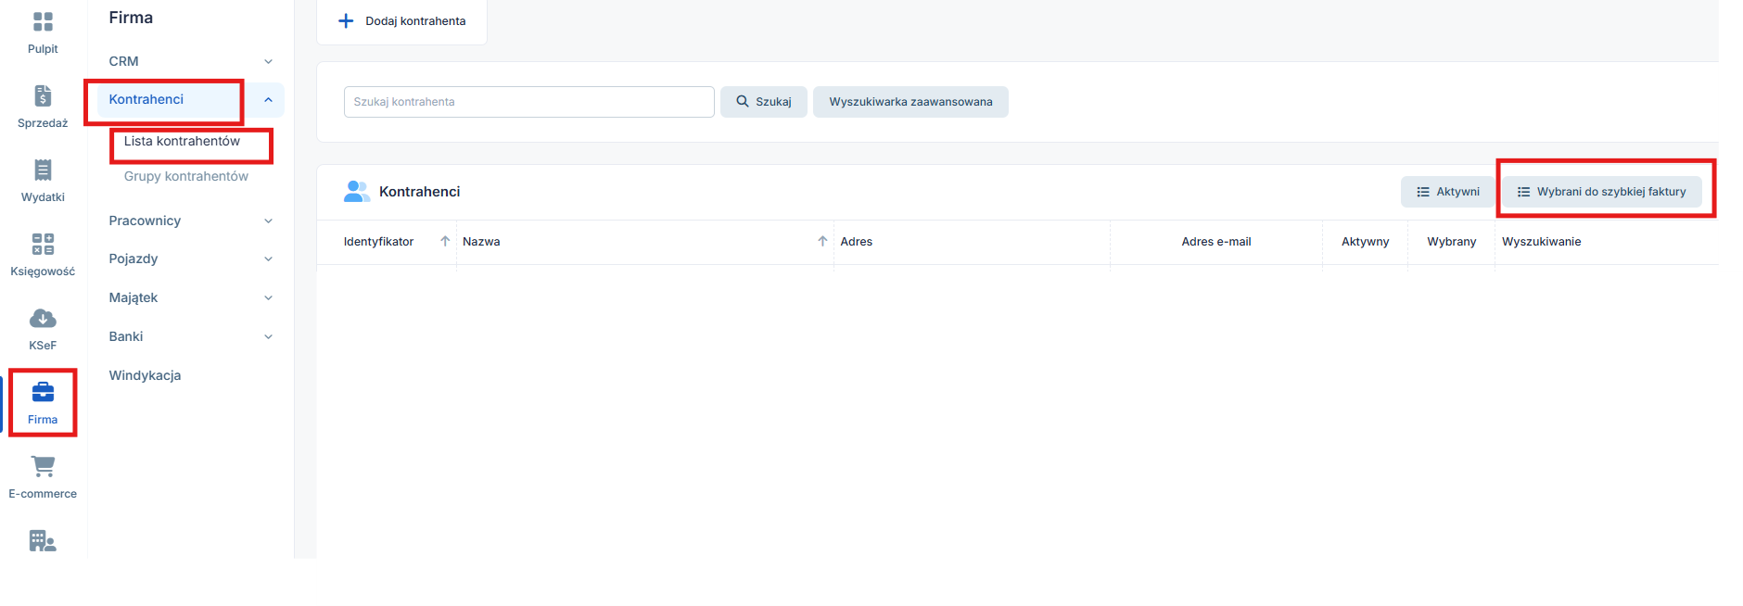The width and height of the screenshot is (1743, 606).
Task: Expand the CRM section
Action: tap(268, 62)
